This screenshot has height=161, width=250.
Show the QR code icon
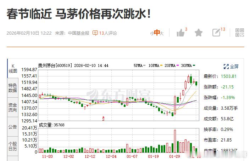(240, 33)
